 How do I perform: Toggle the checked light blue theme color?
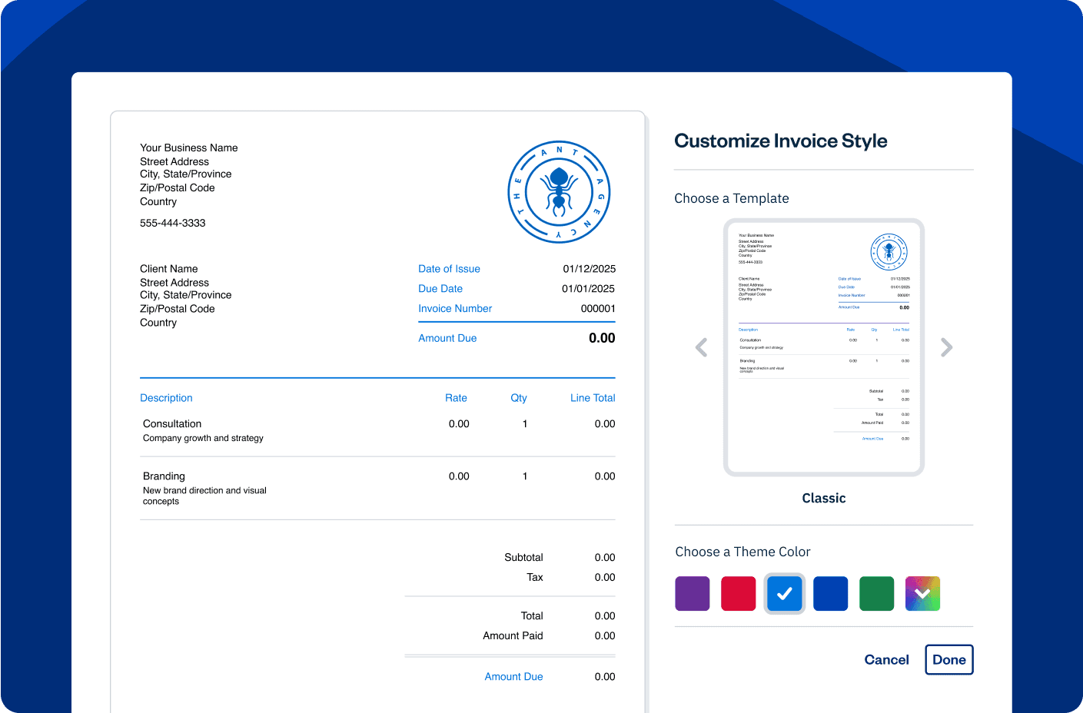(x=784, y=594)
